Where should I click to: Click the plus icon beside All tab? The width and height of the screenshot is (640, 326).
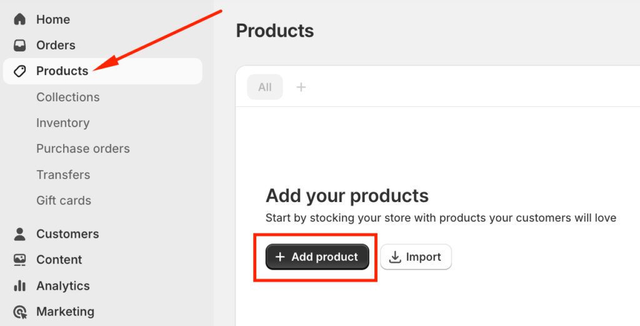pos(301,87)
